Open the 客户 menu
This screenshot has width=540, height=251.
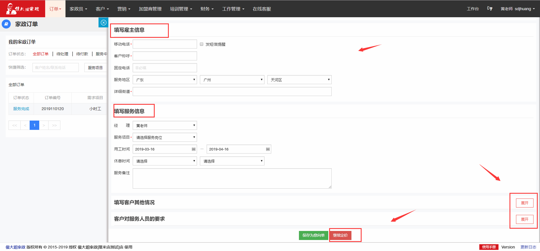click(102, 9)
